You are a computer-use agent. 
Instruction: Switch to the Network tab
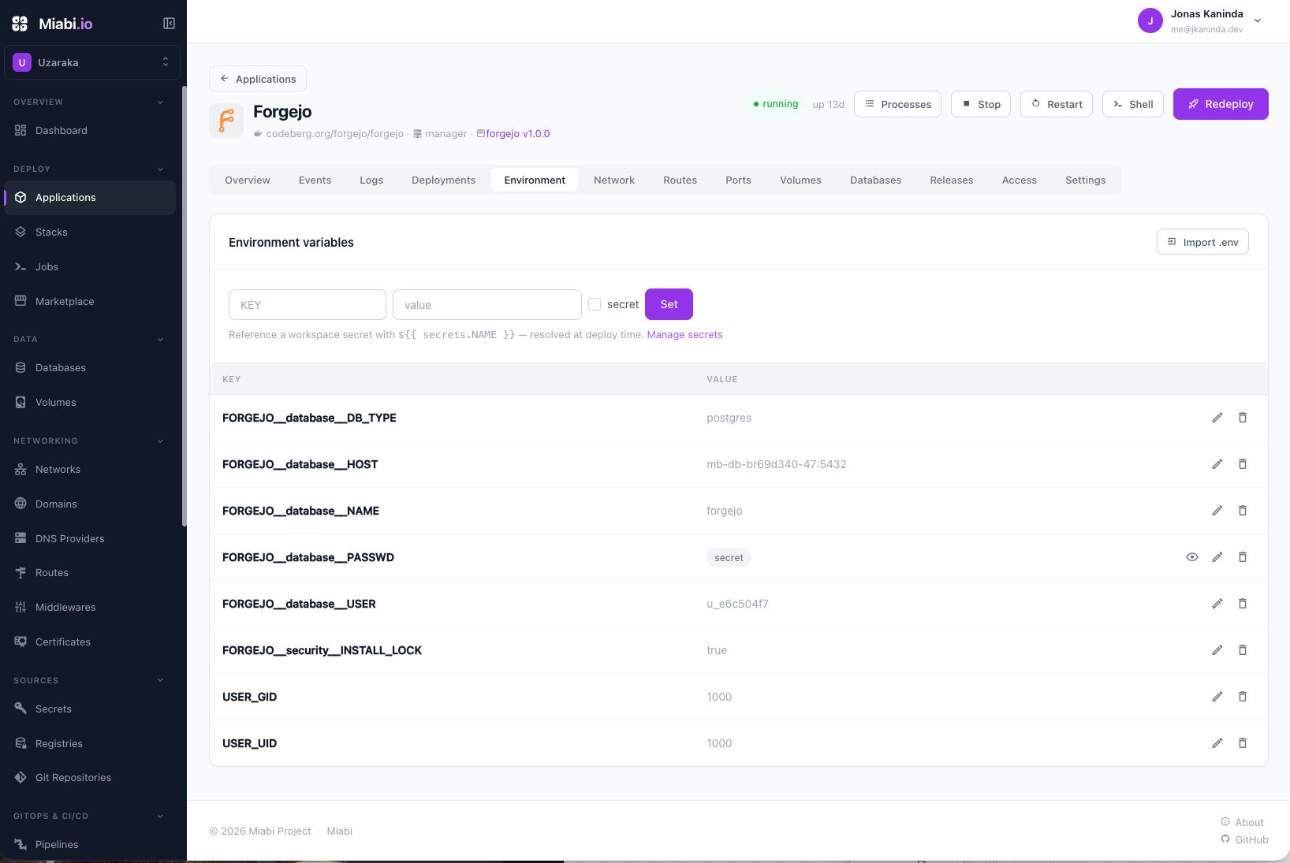(x=614, y=180)
